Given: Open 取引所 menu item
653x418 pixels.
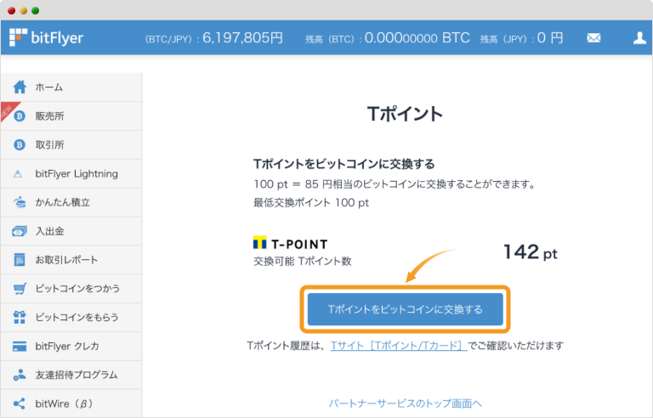Looking at the screenshot, I should tap(71, 145).
